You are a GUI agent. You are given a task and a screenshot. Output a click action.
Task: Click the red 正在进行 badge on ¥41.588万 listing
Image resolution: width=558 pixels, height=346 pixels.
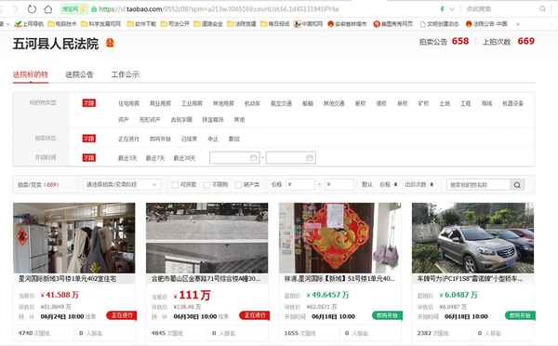(121, 315)
